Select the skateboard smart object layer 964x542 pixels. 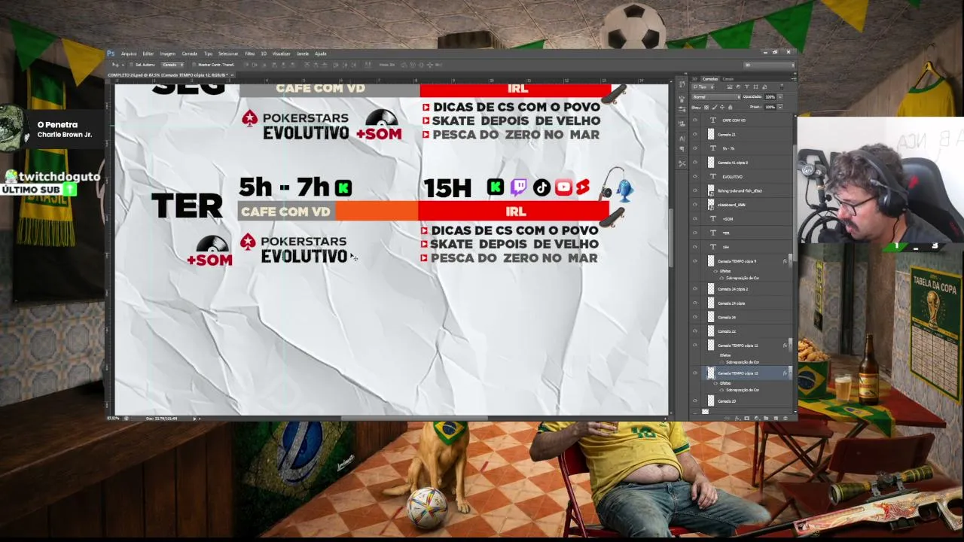click(742, 205)
